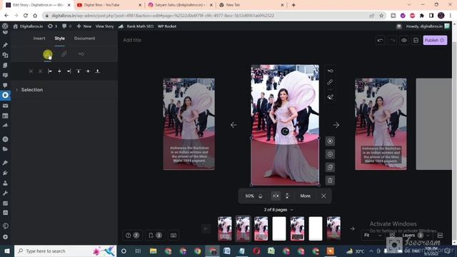The width and height of the screenshot is (457, 257).
Task: Click the taskbar search box
Action: click(x=65, y=251)
